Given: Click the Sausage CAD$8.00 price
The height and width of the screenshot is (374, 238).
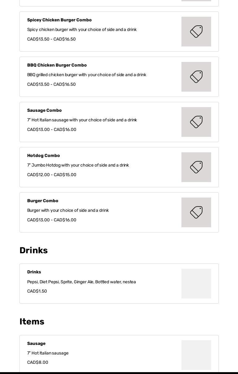Looking at the screenshot, I should point(38,362).
